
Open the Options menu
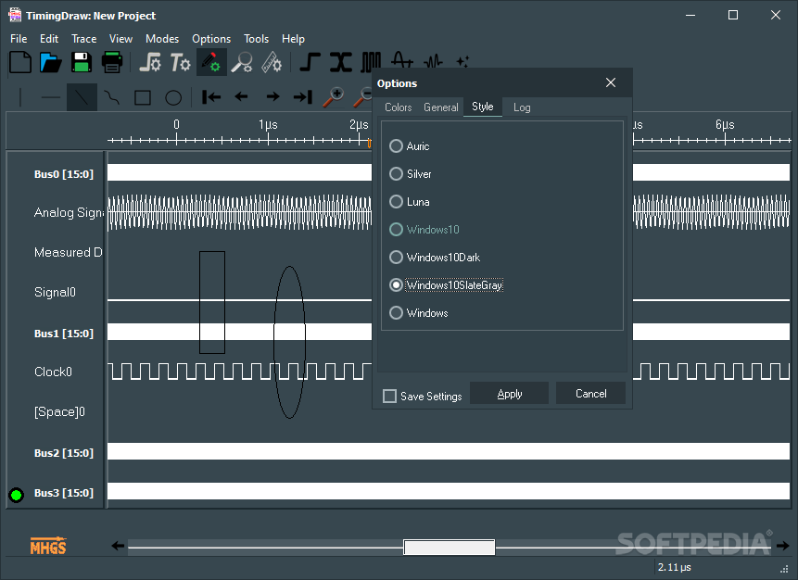[211, 39]
